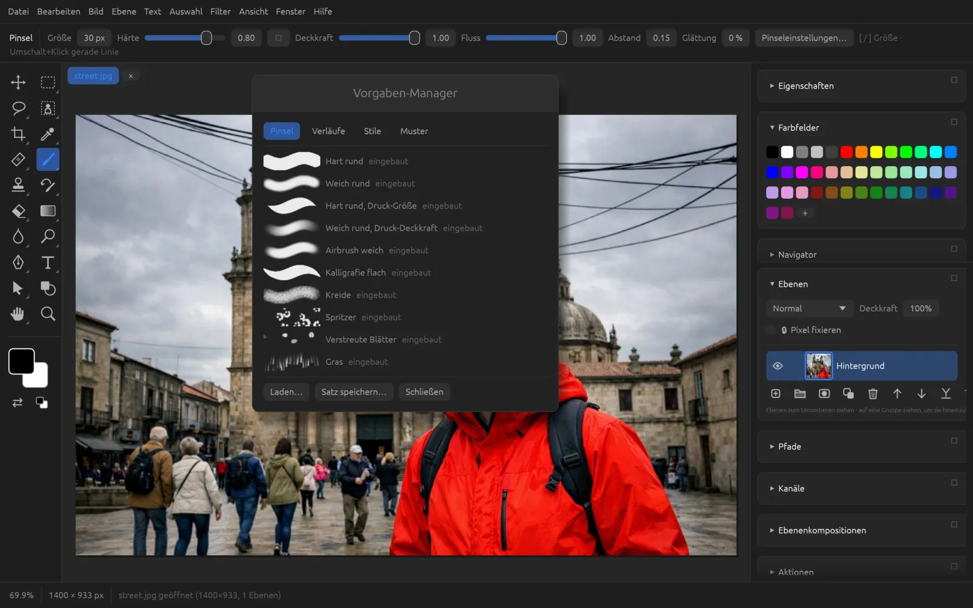This screenshot has height=608, width=973.
Task: Select the Crop tool
Action: [x=18, y=134]
